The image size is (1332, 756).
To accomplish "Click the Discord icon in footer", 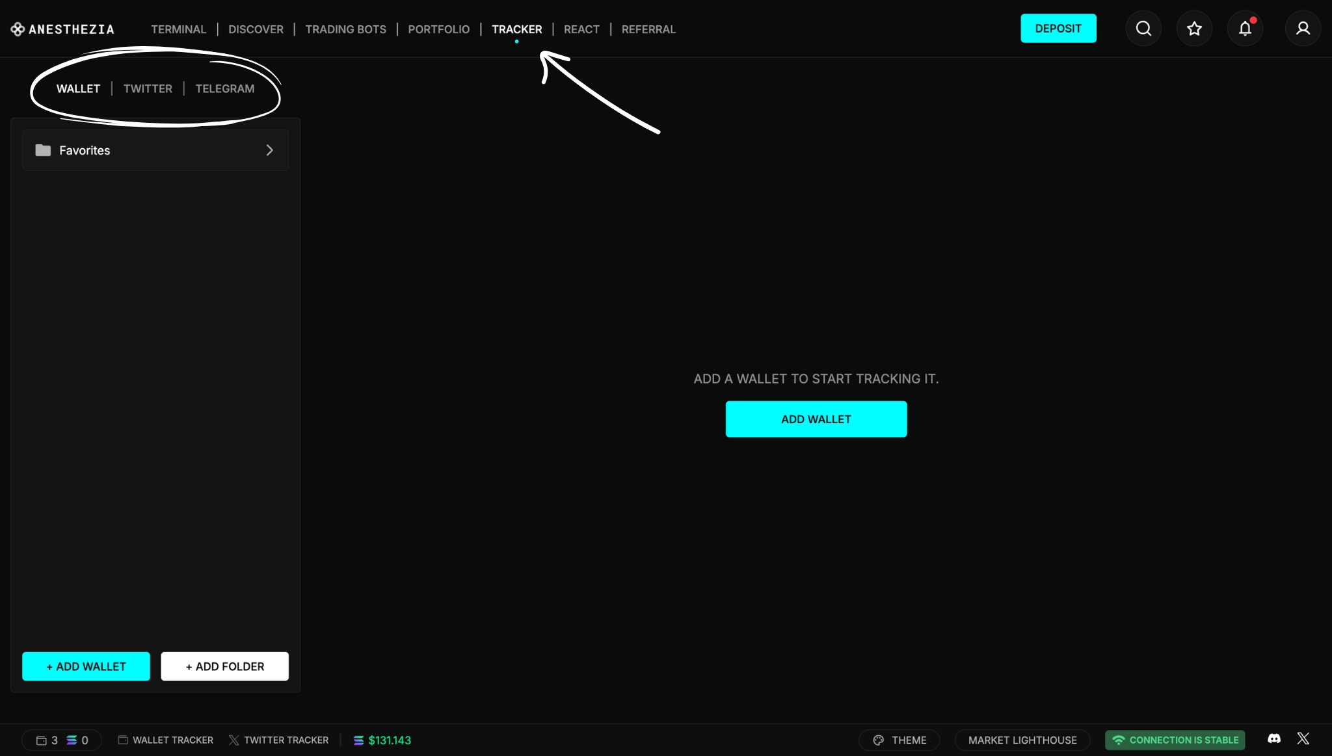I will [x=1274, y=739].
